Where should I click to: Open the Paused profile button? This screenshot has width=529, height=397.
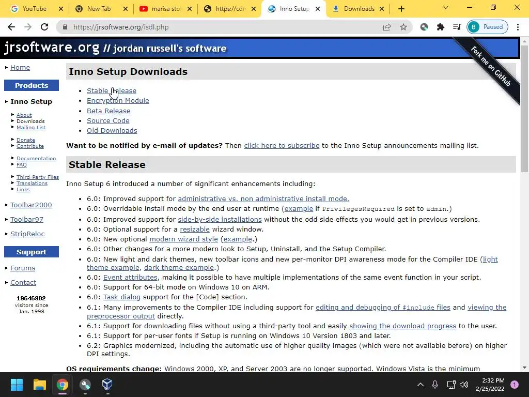point(487,27)
